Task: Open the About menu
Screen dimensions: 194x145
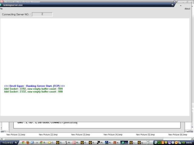Action: tap(187, 9)
